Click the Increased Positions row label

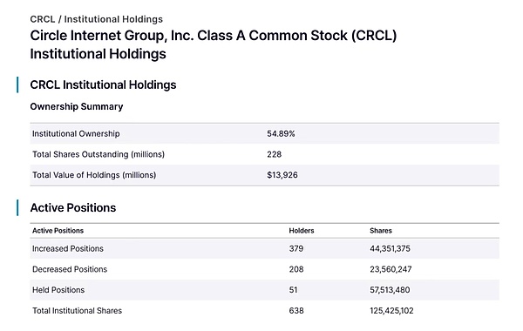pos(68,248)
